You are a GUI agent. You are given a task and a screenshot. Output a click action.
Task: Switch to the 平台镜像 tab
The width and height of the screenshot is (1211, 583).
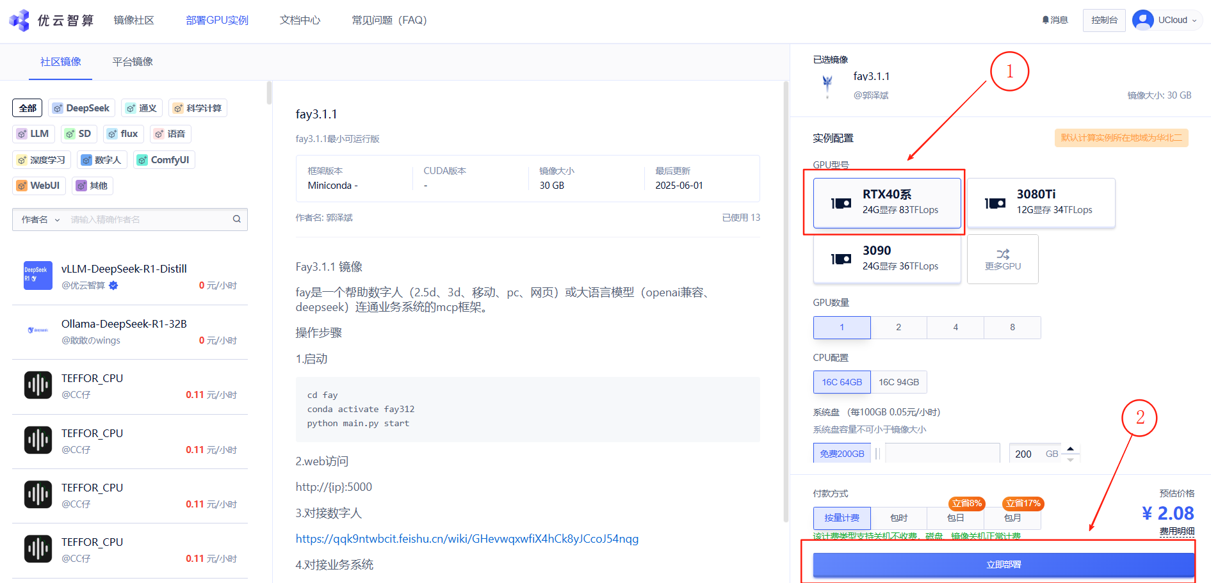pos(133,62)
